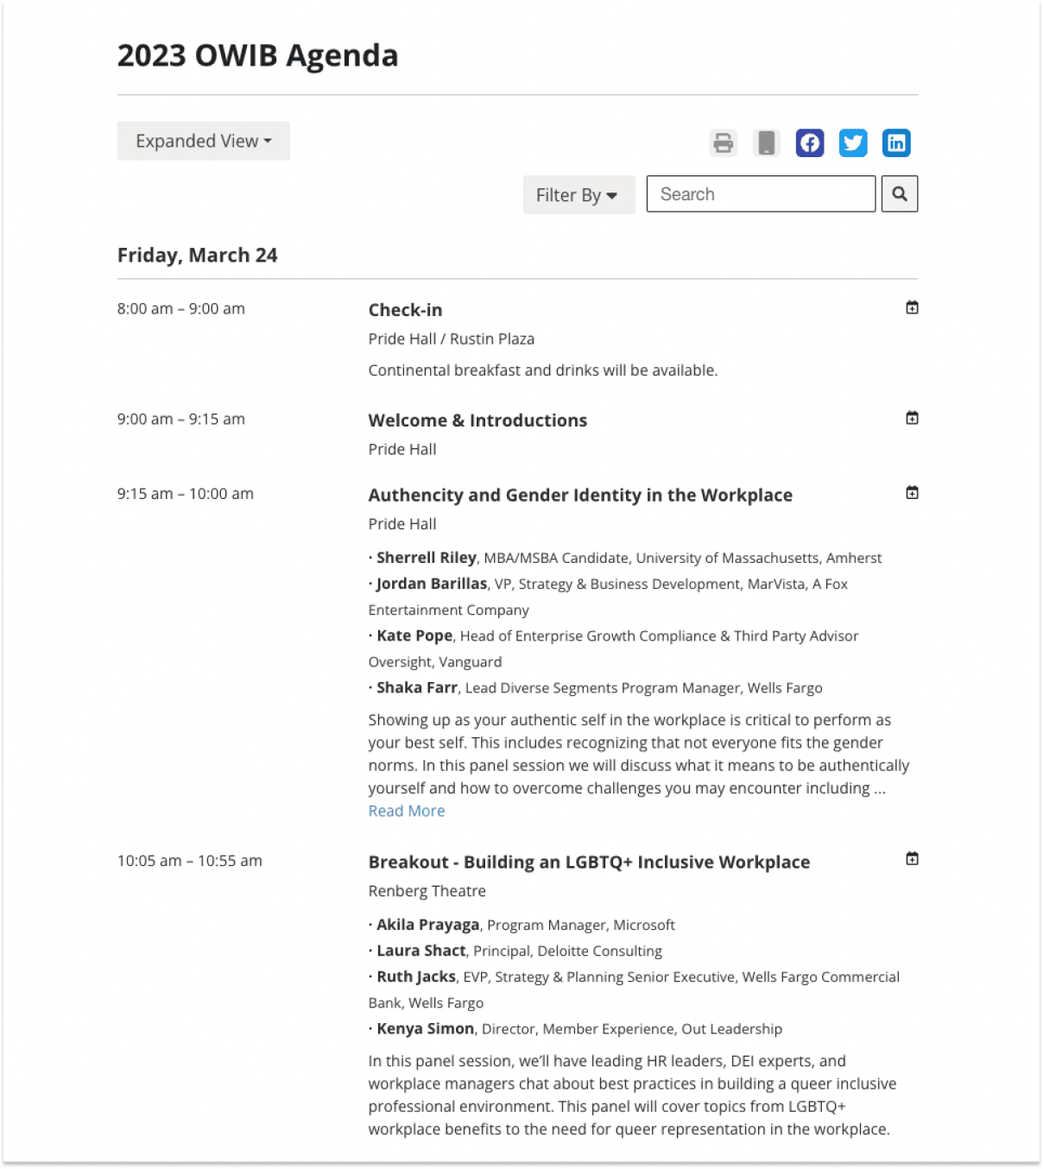Open the Expanded View dropdown
Screen dimensions: 1043x1169
(x=203, y=141)
